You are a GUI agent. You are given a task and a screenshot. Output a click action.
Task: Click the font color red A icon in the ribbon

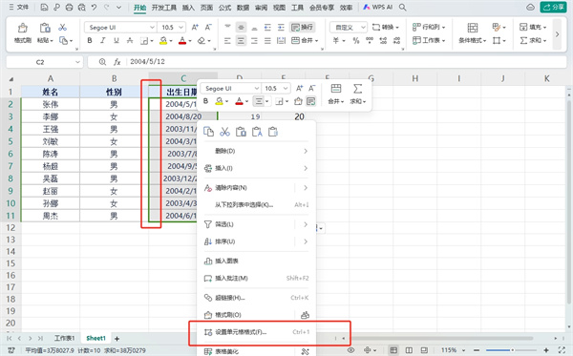coord(182,40)
